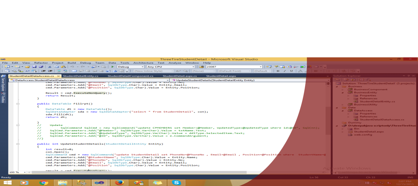
Task: Collapse the FillRpt method outline
Action: pos(18,104)
